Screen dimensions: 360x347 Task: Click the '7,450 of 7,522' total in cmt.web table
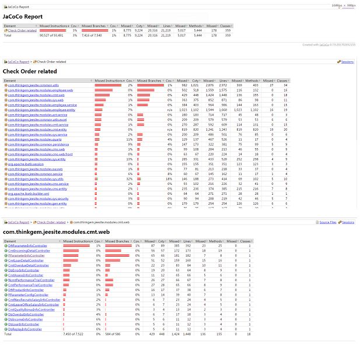pyautogui.click(x=74, y=334)
